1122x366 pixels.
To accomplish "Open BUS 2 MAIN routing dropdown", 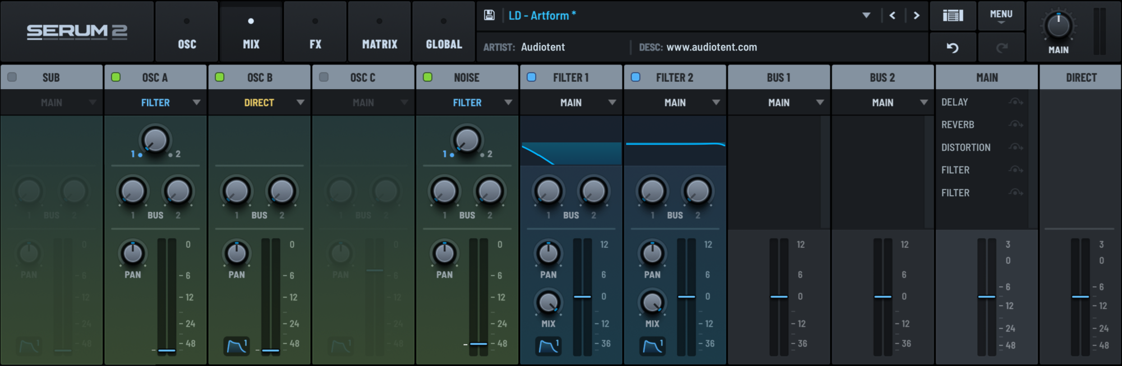I will coord(882,103).
